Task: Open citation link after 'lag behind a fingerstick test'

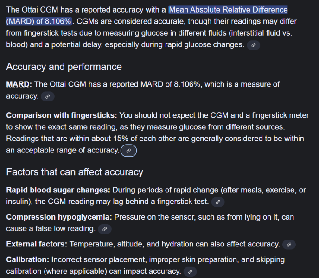Action: point(218,202)
